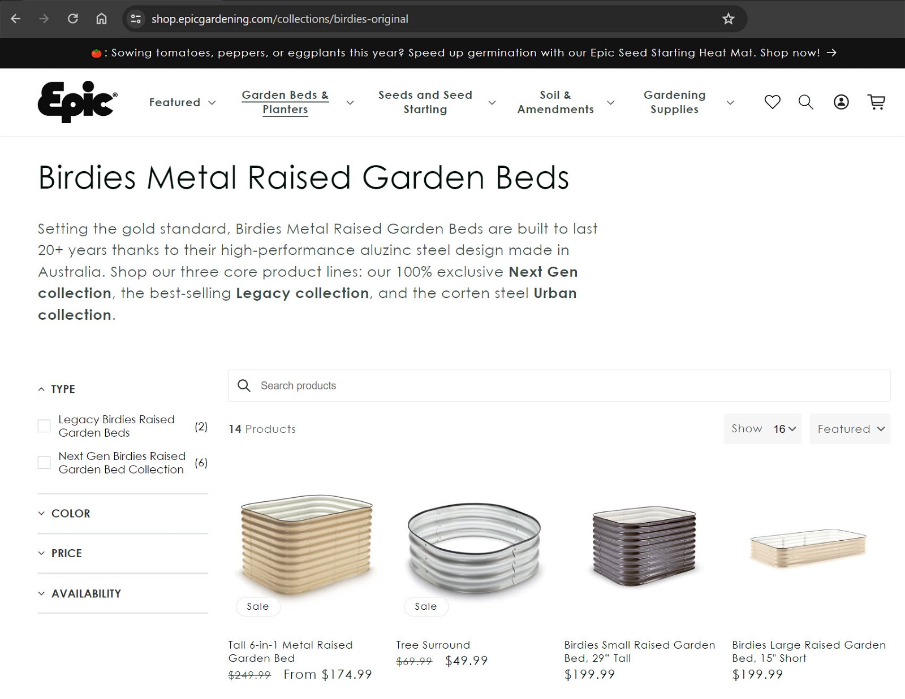Open Seeds and Seed Starting menu
This screenshot has height=699, width=905.
pyautogui.click(x=425, y=102)
